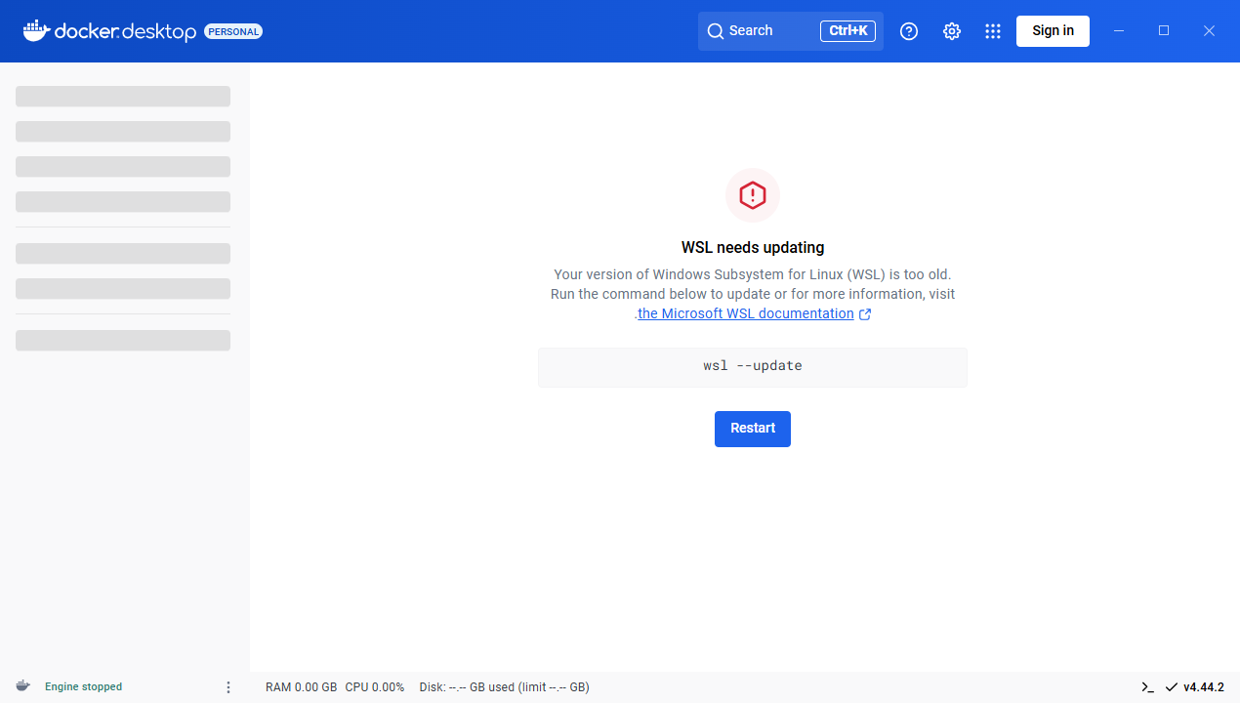Click the WSL needs updating heading
Image resolution: width=1240 pixels, height=703 pixels.
[753, 248]
